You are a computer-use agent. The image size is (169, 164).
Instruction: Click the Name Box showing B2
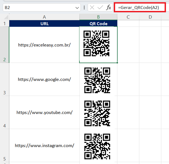(x=38, y=8)
